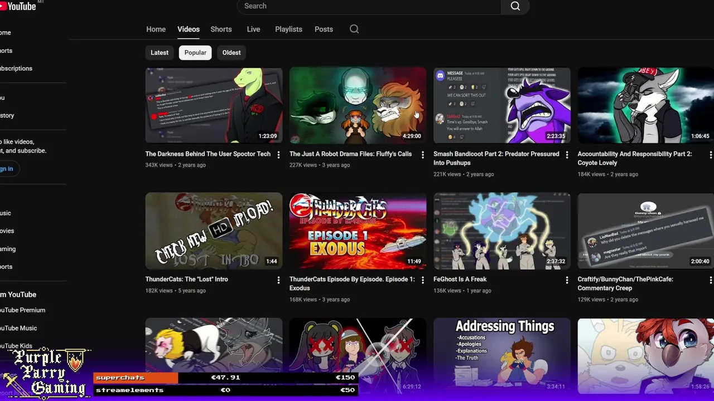Screen dimensions: 714x401
Task: Open the Shorts tab
Action: [x=221, y=29]
